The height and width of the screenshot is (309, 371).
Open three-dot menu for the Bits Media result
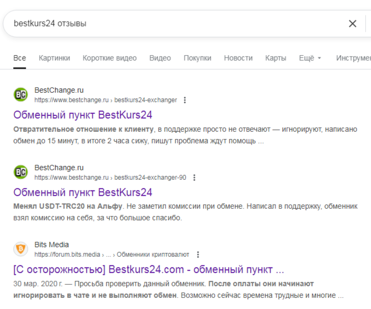[198, 255]
